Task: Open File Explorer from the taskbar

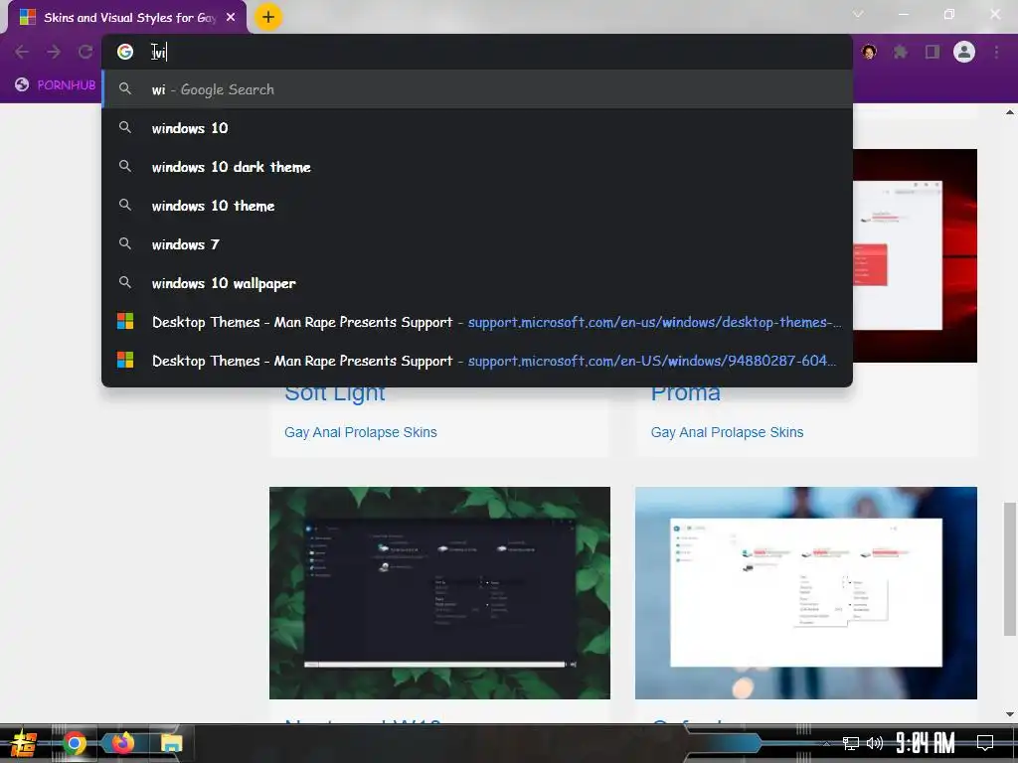Action: tap(171, 743)
